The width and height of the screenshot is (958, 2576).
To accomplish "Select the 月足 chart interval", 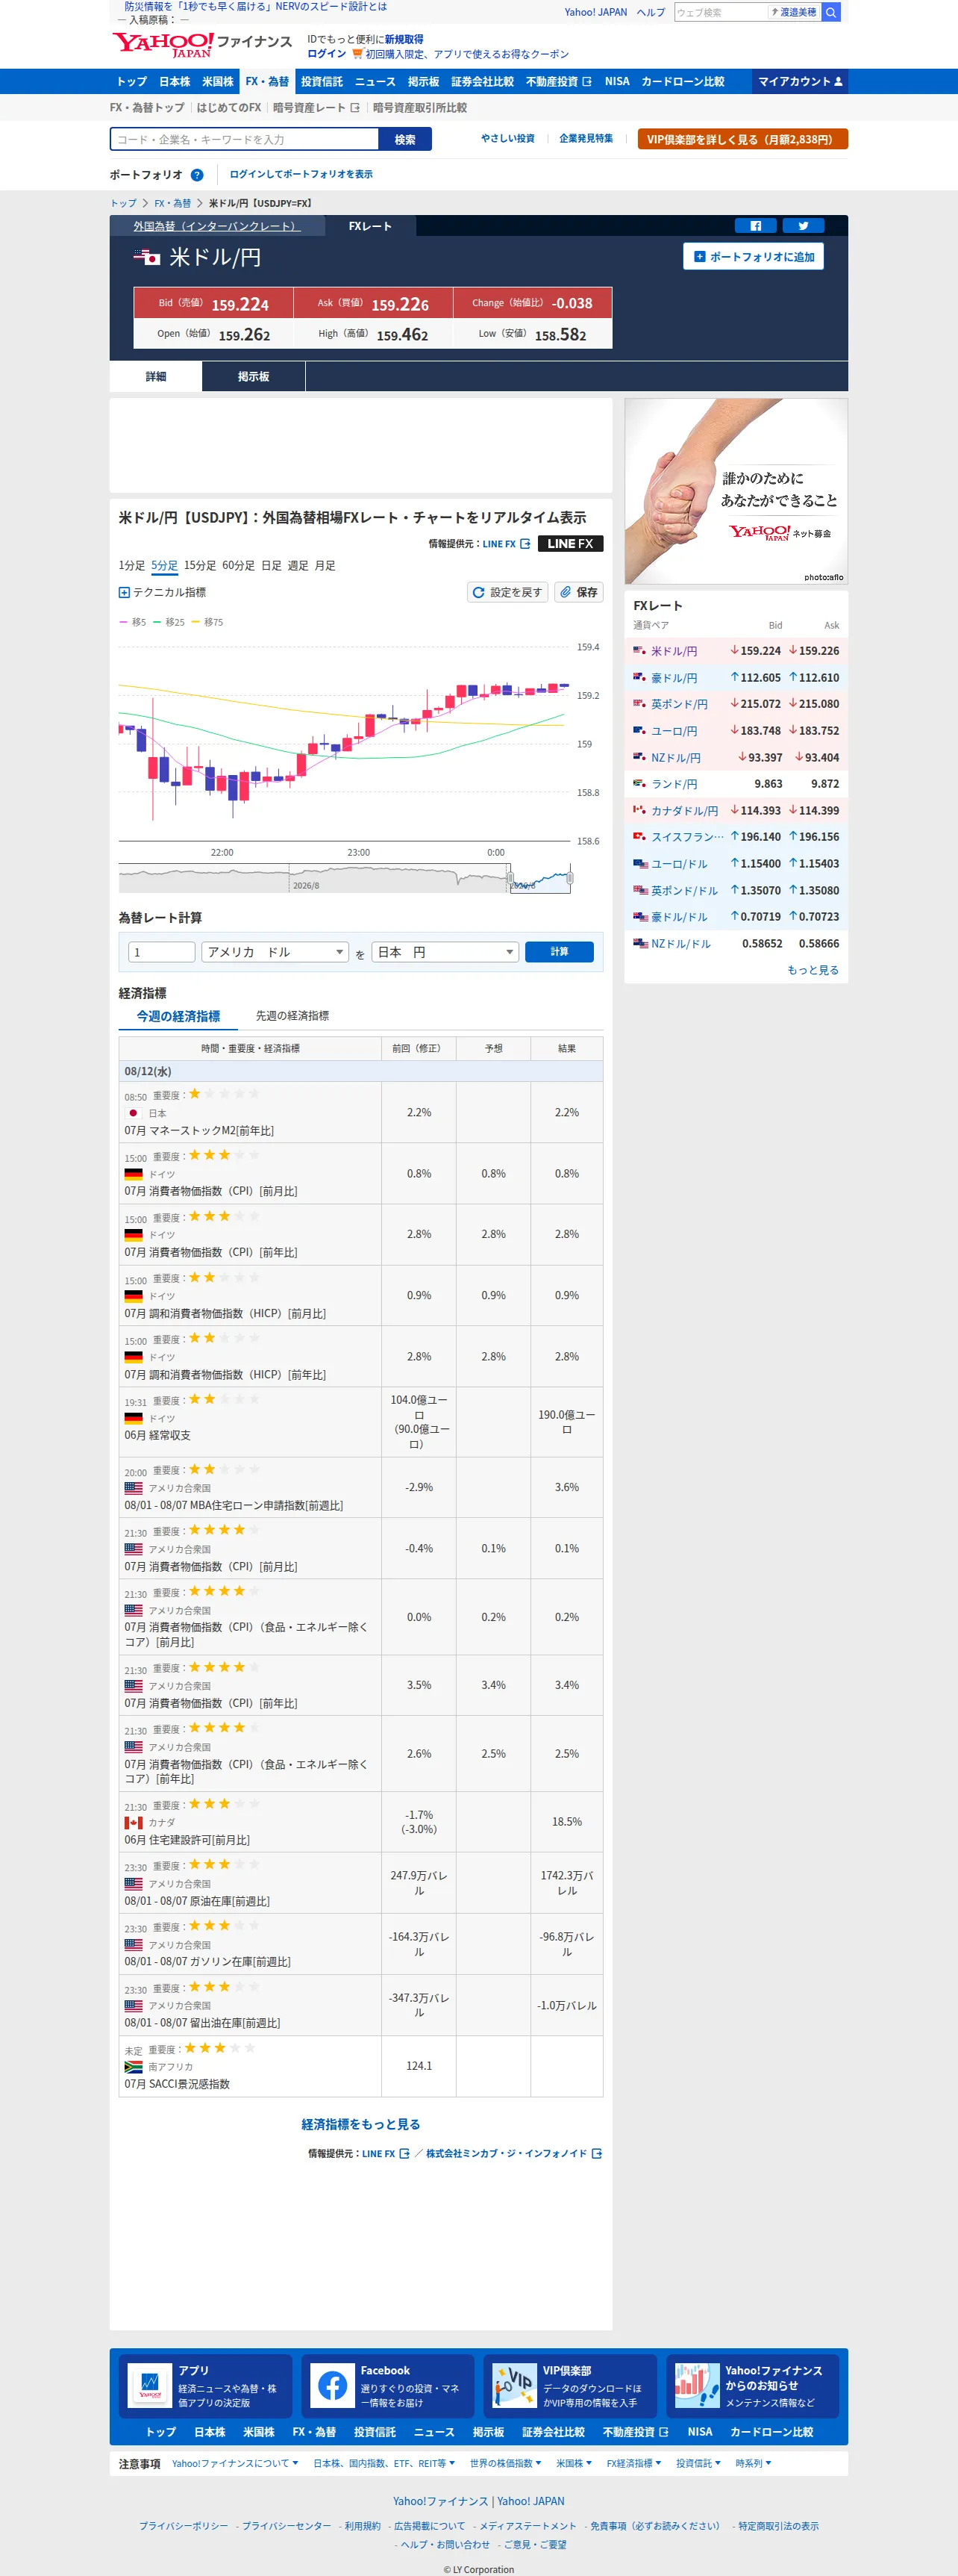I will (x=325, y=566).
